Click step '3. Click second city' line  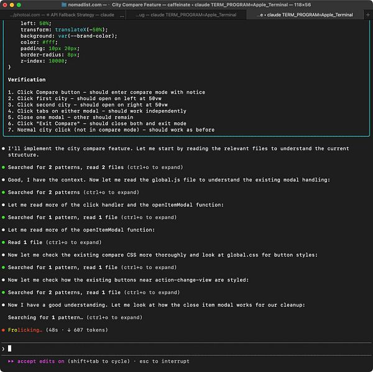click(x=88, y=105)
